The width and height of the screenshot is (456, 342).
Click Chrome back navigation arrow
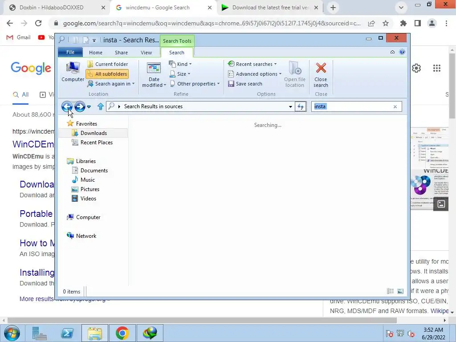10,23
